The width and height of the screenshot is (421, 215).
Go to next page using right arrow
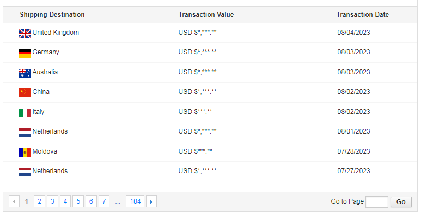151,201
